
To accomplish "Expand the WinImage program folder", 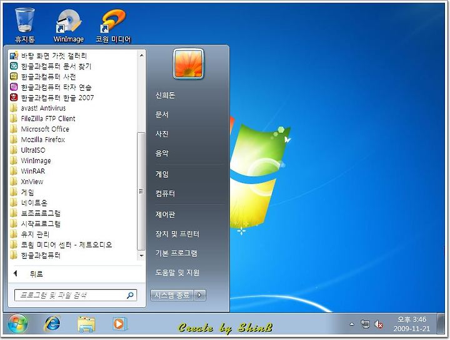I will click(31, 161).
